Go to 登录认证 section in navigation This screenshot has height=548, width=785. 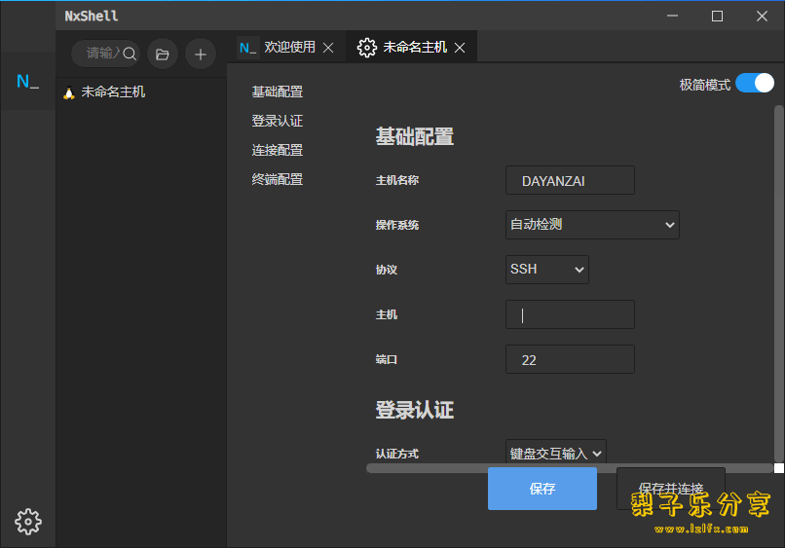[278, 121]
